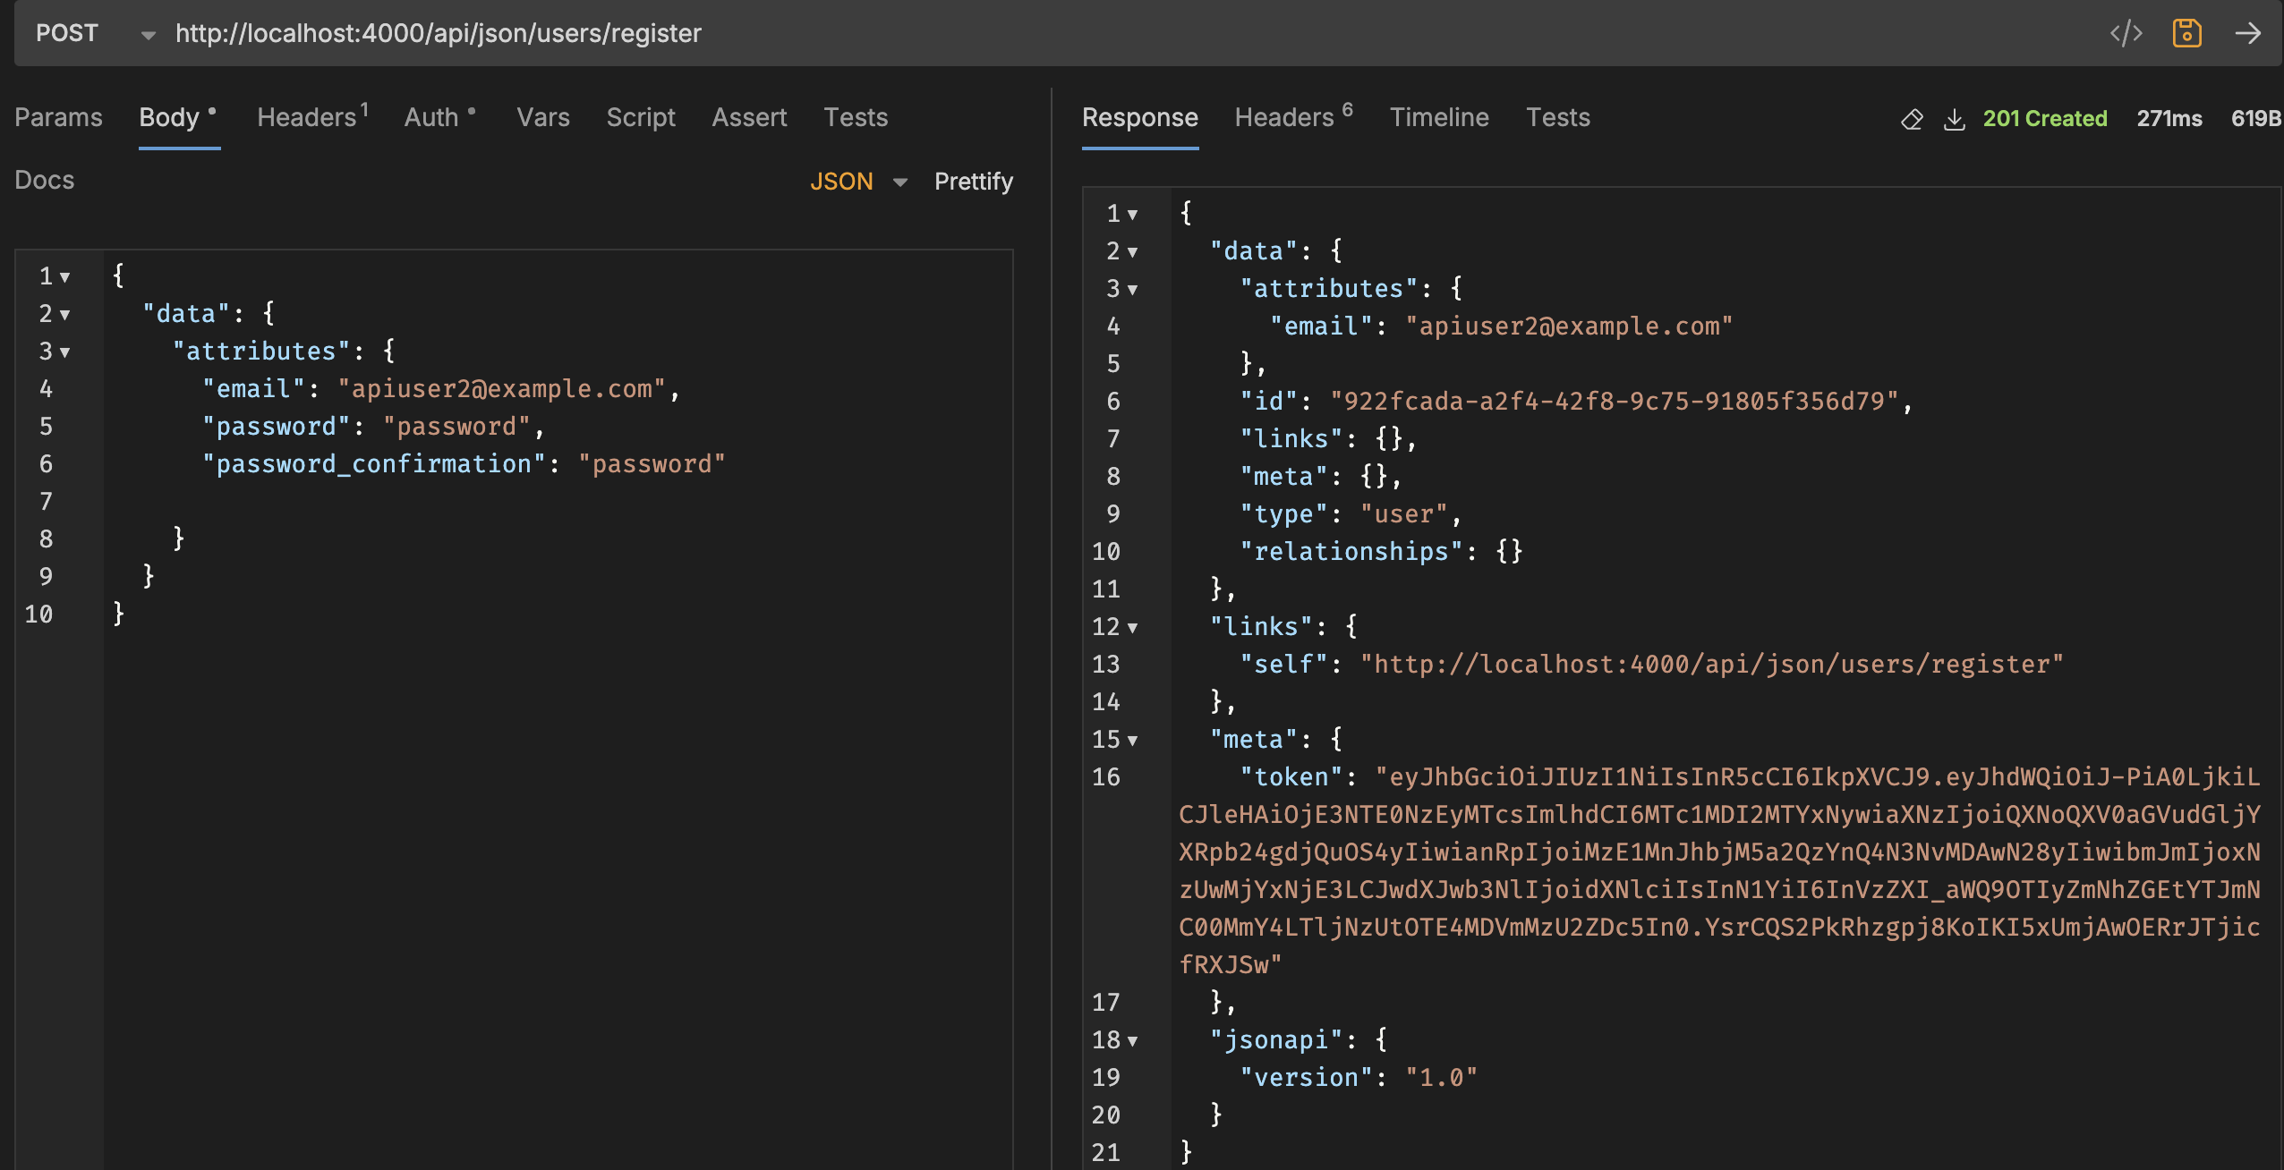Open the Docs link

[x=44, y=180]
